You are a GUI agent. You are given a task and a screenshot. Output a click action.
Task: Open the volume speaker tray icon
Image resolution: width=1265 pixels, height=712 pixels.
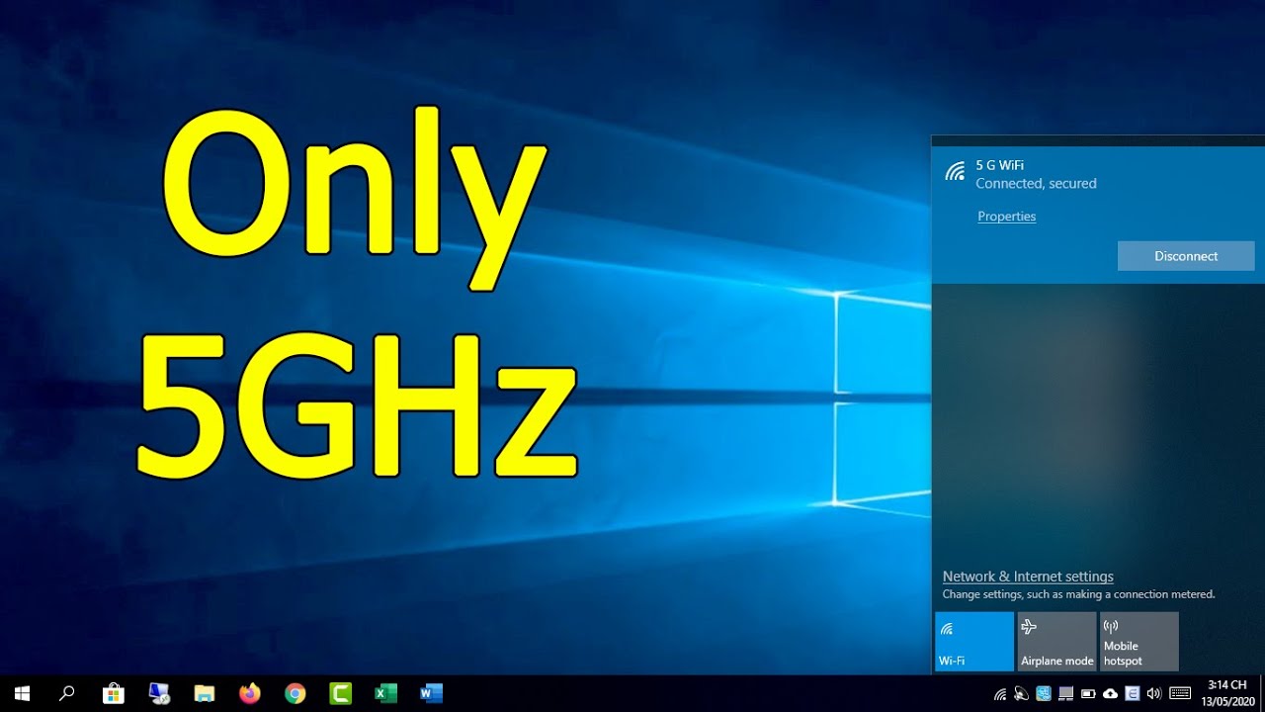(x=1154, y=693)
